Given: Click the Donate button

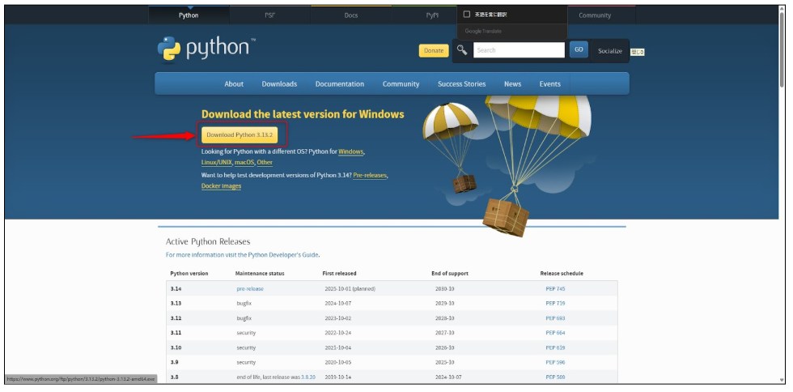Looking at the screenshot, I should (434, 51).
